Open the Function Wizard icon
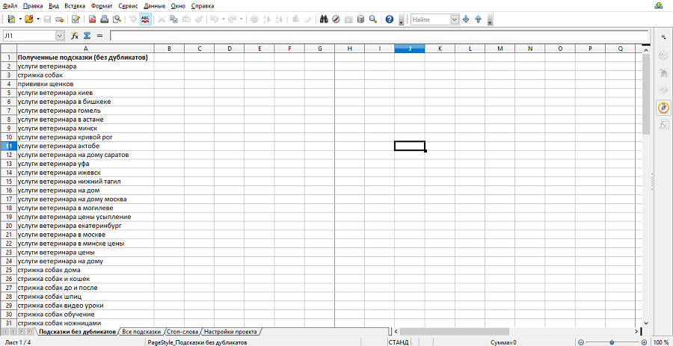Image resolution: width=673 pixels, height=346 pixels. pos(74,36)
